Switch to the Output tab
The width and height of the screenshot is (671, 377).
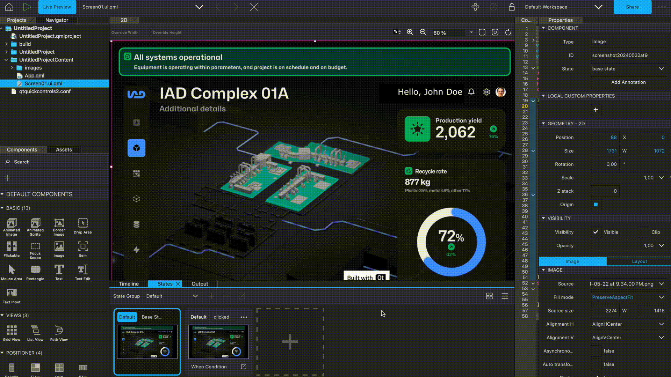point(200,284)
